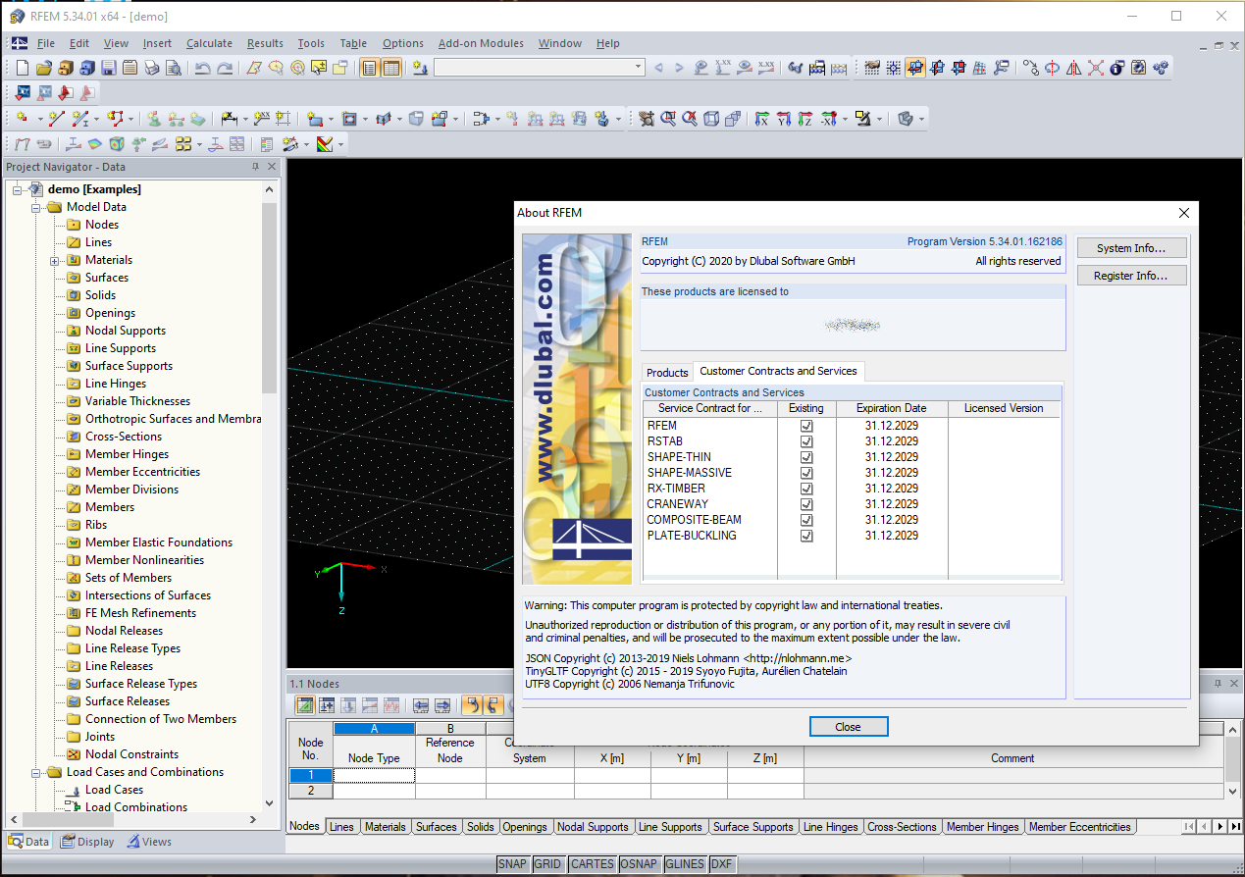Collapse the demo [Examples] root node

point(18,189)
